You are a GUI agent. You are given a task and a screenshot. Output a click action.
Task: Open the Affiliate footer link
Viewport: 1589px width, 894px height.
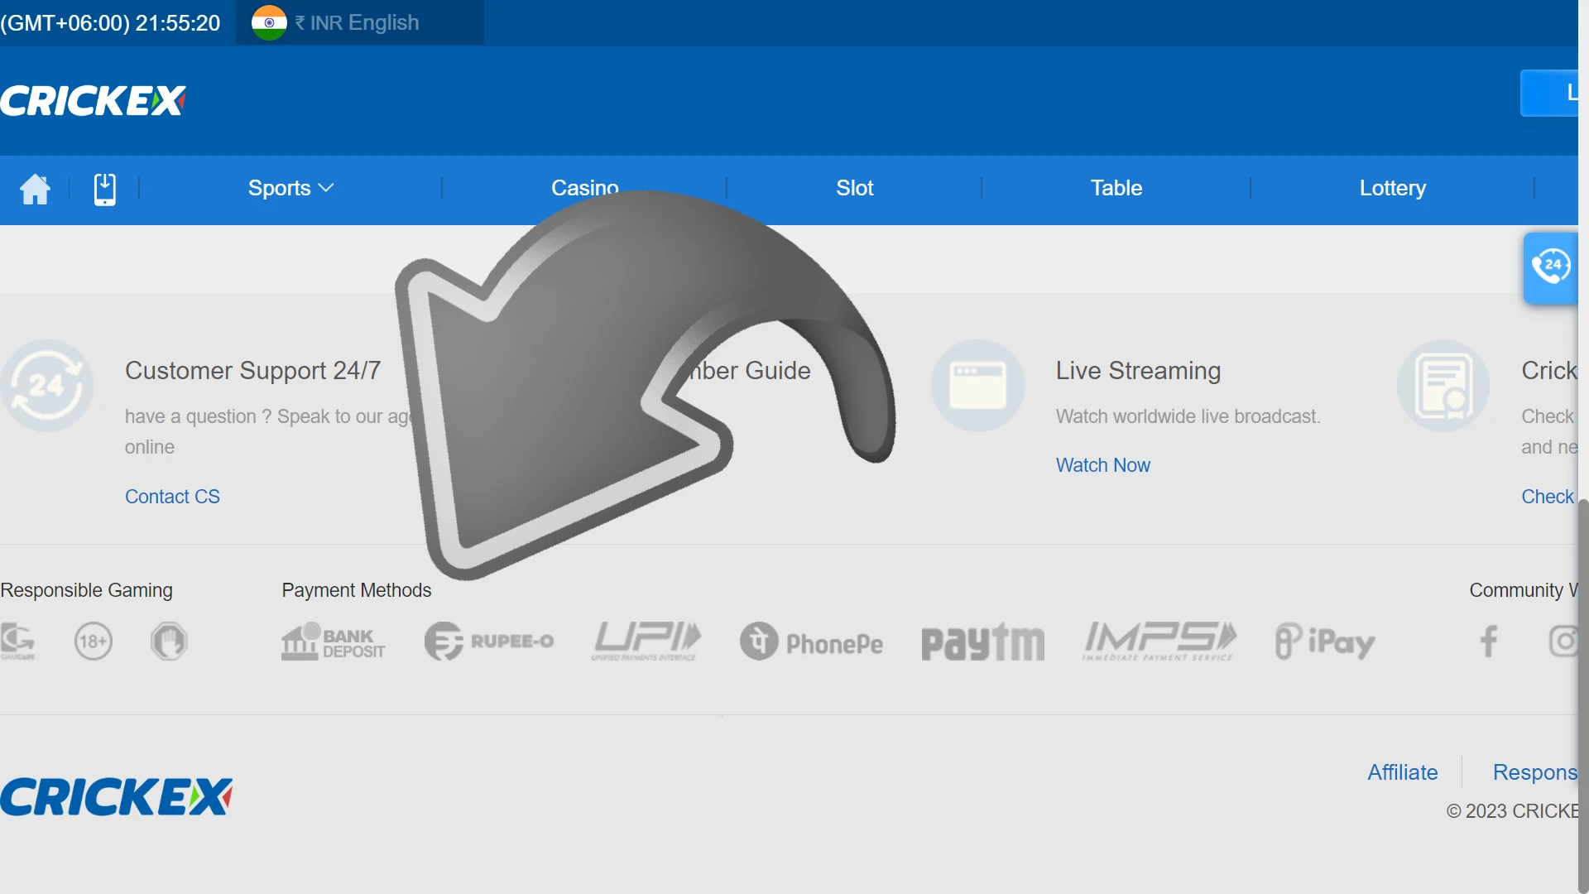click(x=1402, y=772)
